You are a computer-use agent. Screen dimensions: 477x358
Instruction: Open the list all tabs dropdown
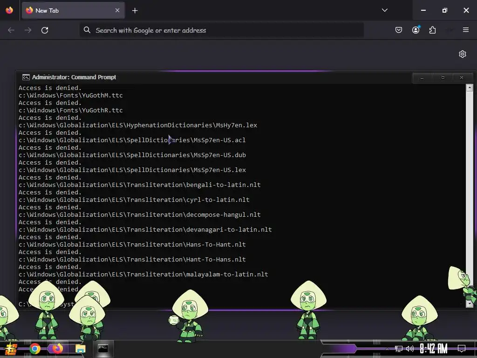(384, 10)
